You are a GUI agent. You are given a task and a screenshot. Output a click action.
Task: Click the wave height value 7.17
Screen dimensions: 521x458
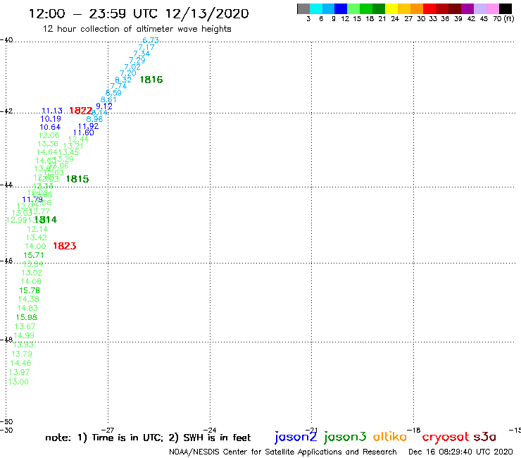146,47
